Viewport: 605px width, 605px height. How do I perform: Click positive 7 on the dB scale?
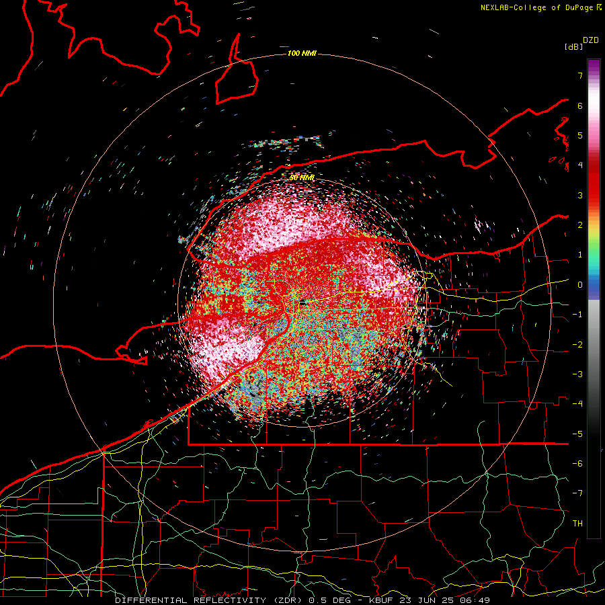[580, 75]
